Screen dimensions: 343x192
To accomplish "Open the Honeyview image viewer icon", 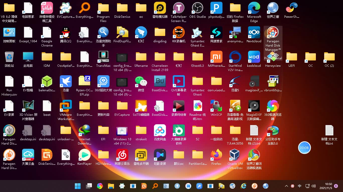I will (x=273, y=59).
